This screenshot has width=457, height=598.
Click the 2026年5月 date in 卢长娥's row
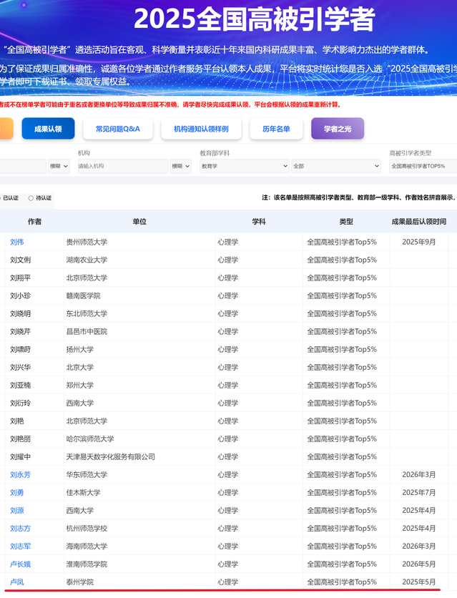coord(419,564)
